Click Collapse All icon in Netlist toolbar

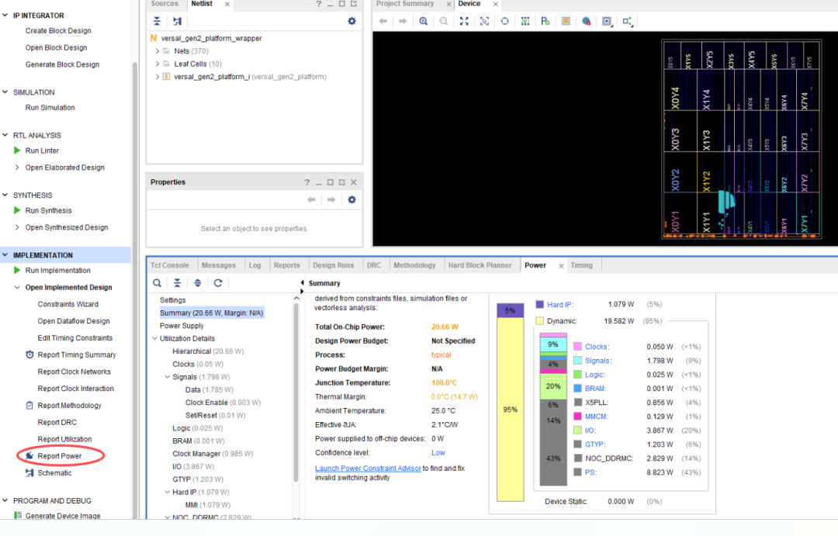[157, 22]
